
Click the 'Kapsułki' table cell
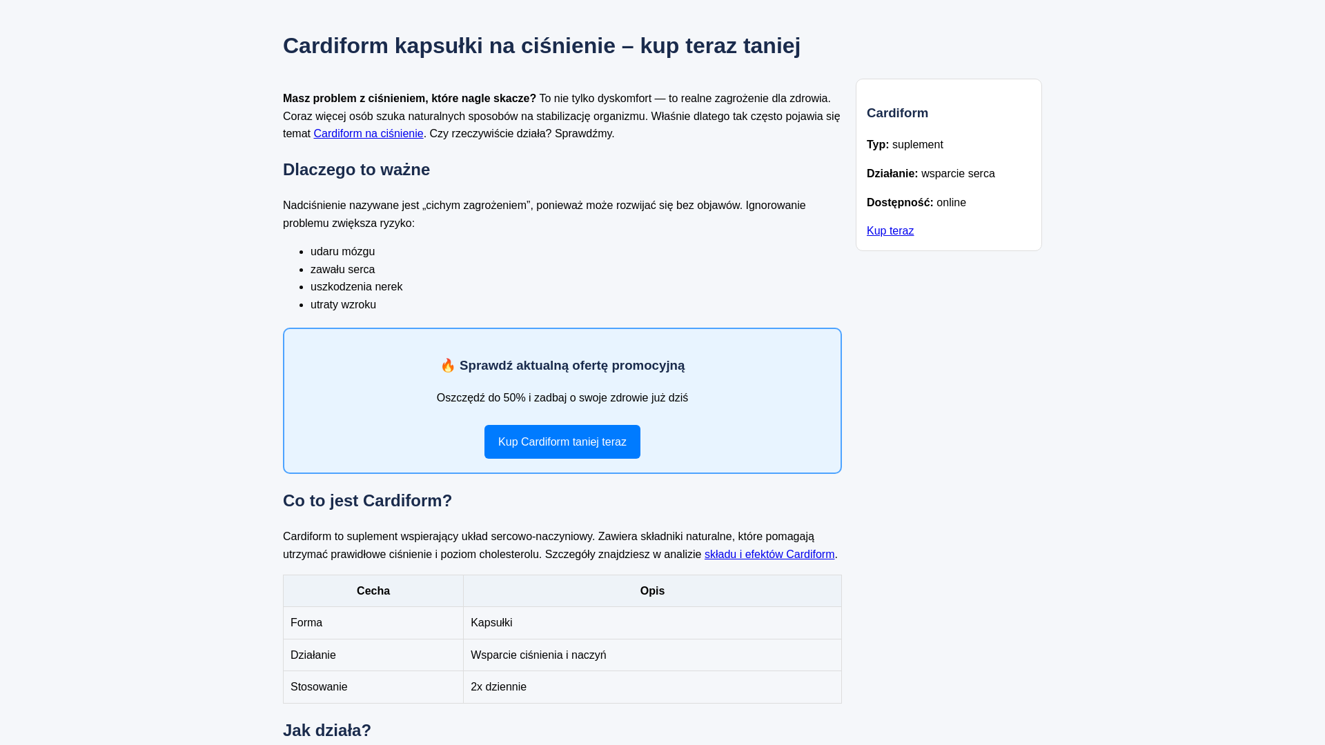point(652,623)
